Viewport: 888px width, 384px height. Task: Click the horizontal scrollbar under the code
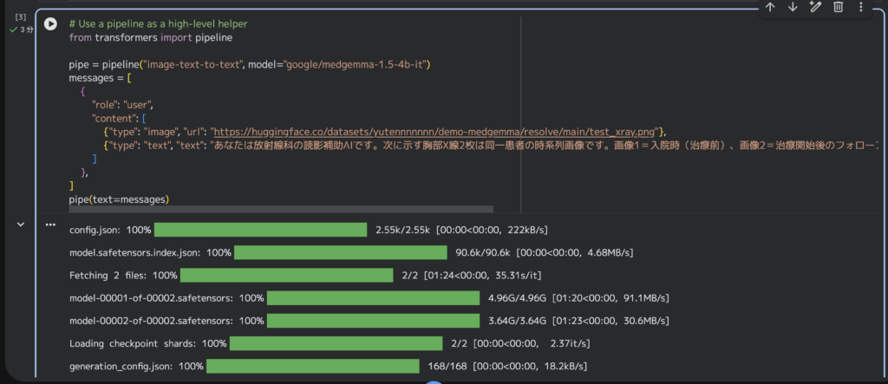tap(281, 209)
